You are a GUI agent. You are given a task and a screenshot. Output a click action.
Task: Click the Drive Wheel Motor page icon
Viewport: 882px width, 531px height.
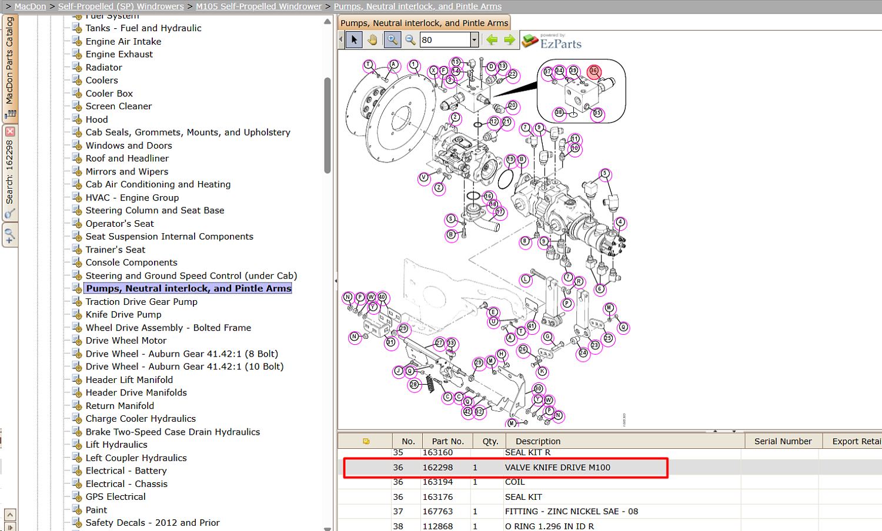point(77,340)
